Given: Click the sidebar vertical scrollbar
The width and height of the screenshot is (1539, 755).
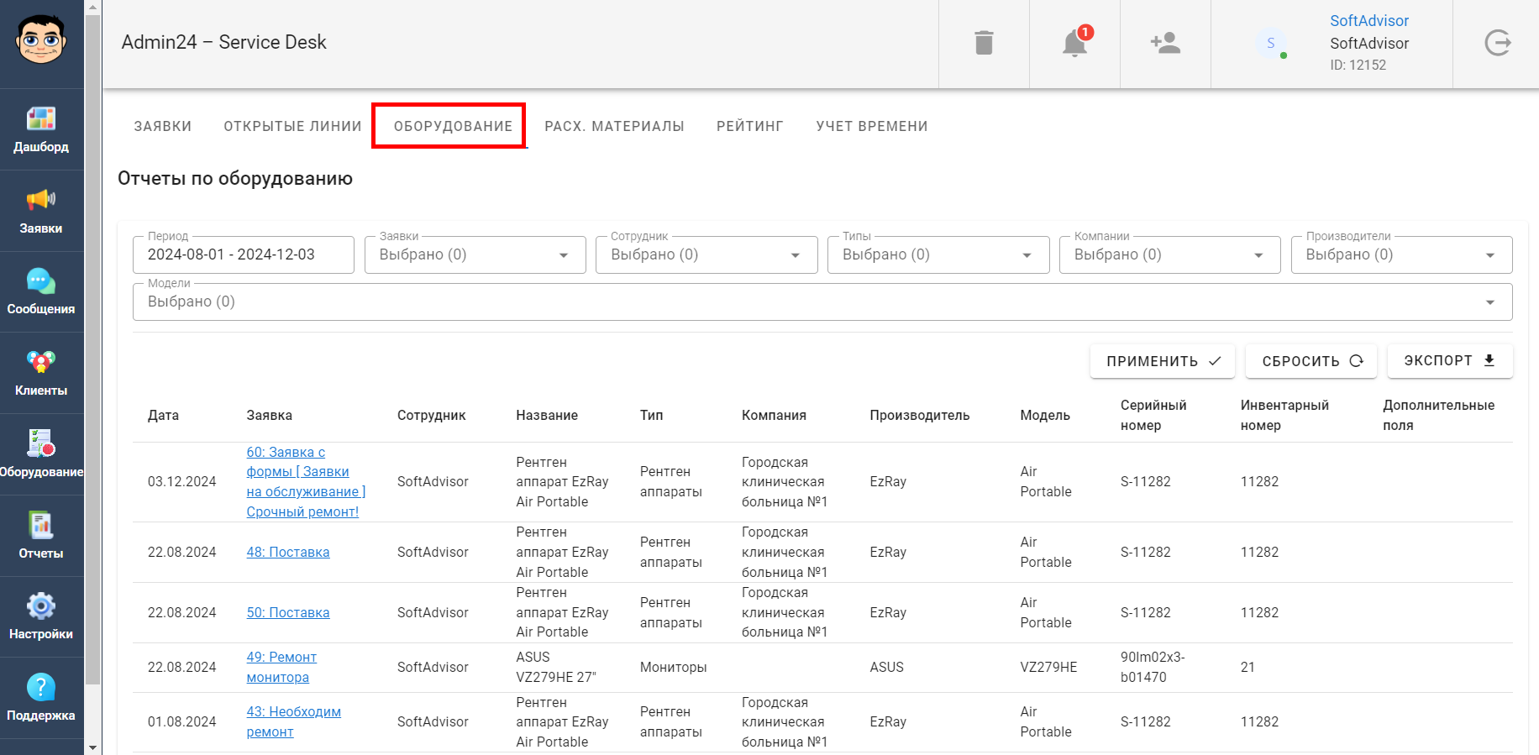Looking at the screenshot, I should 92,351.
